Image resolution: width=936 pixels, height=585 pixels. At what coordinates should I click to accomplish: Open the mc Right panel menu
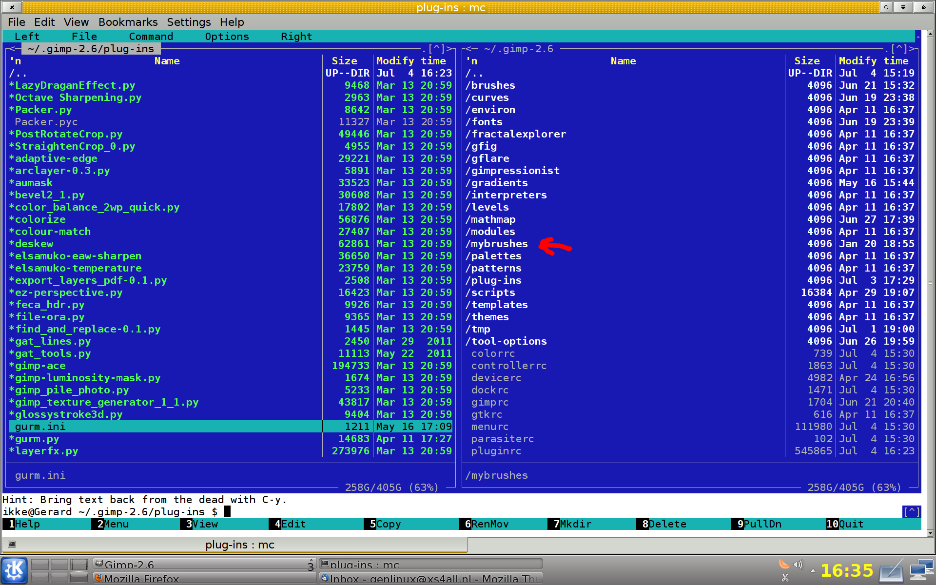[296, 37]
